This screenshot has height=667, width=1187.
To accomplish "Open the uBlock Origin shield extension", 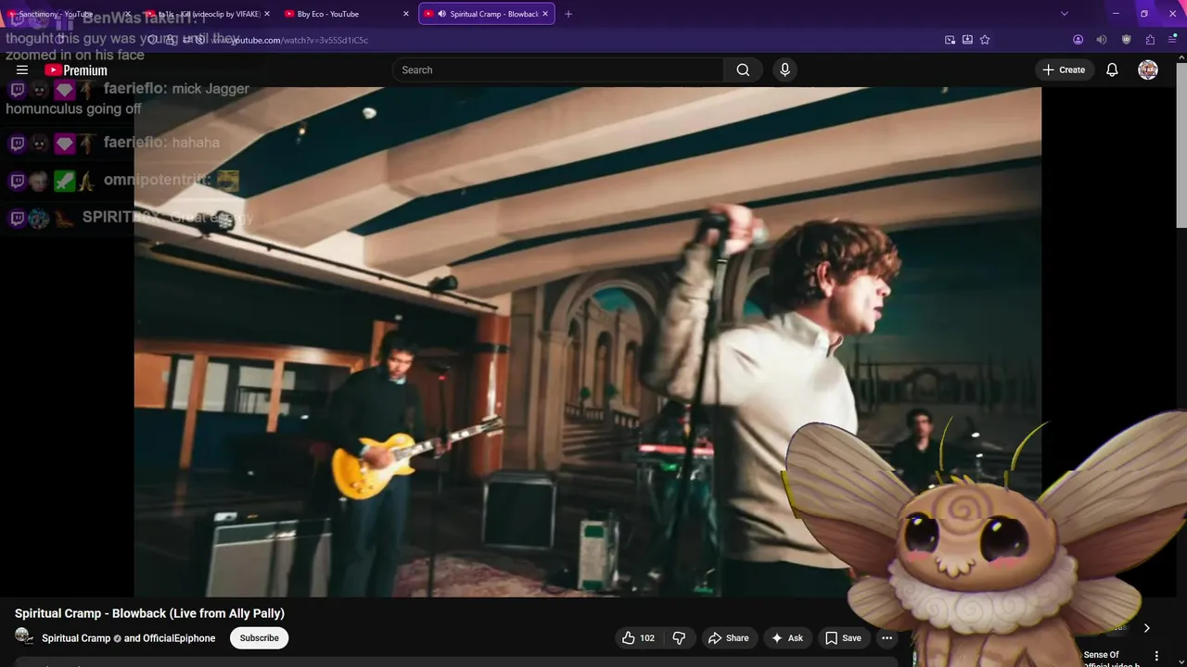I will [x=1127, y=40].
